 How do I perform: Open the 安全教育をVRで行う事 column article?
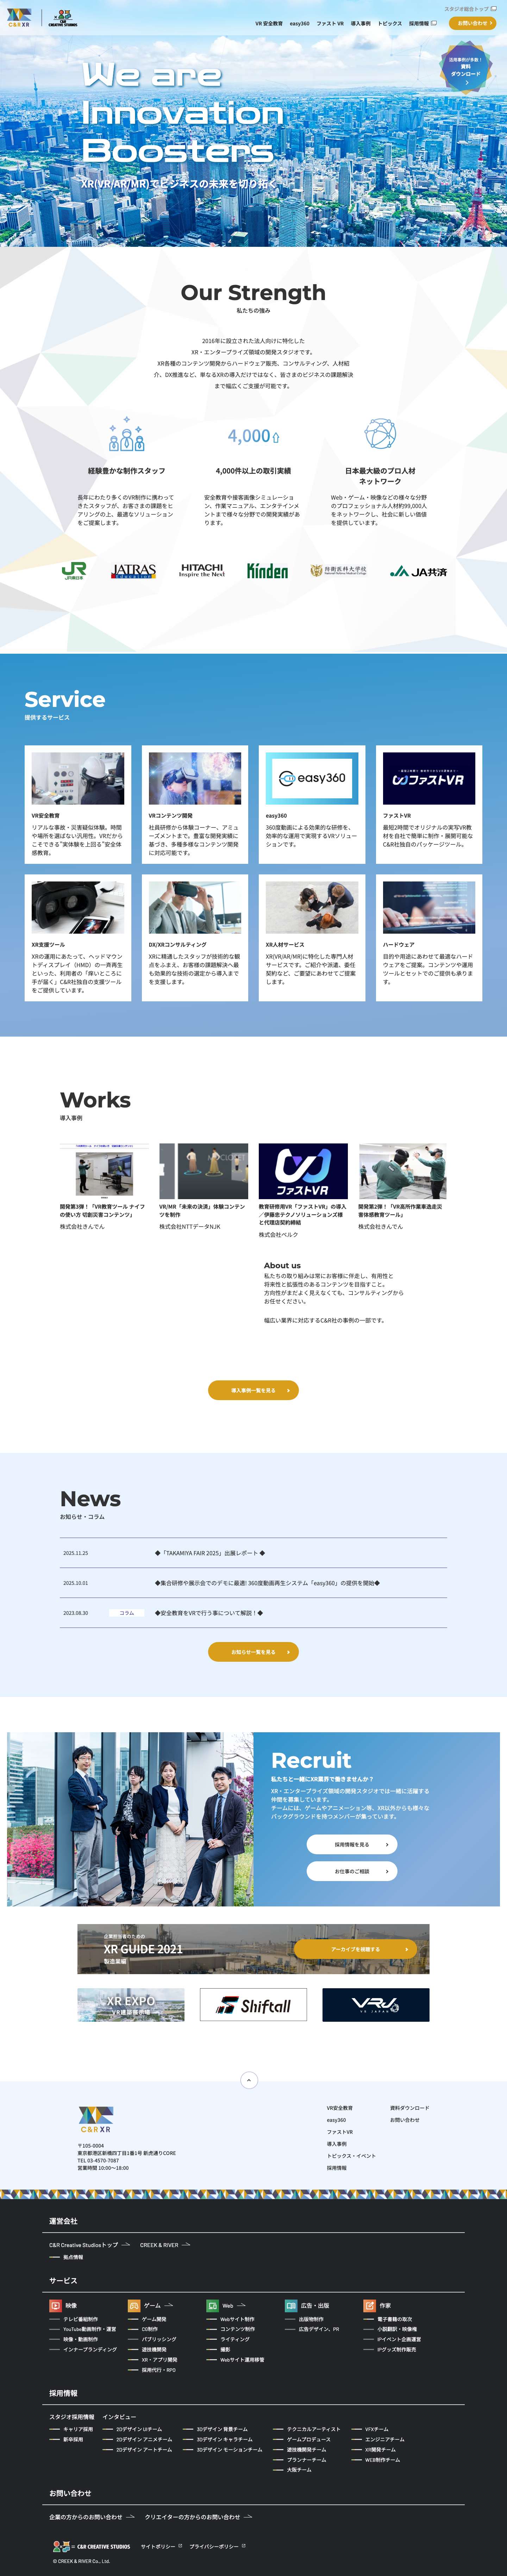254,1613
